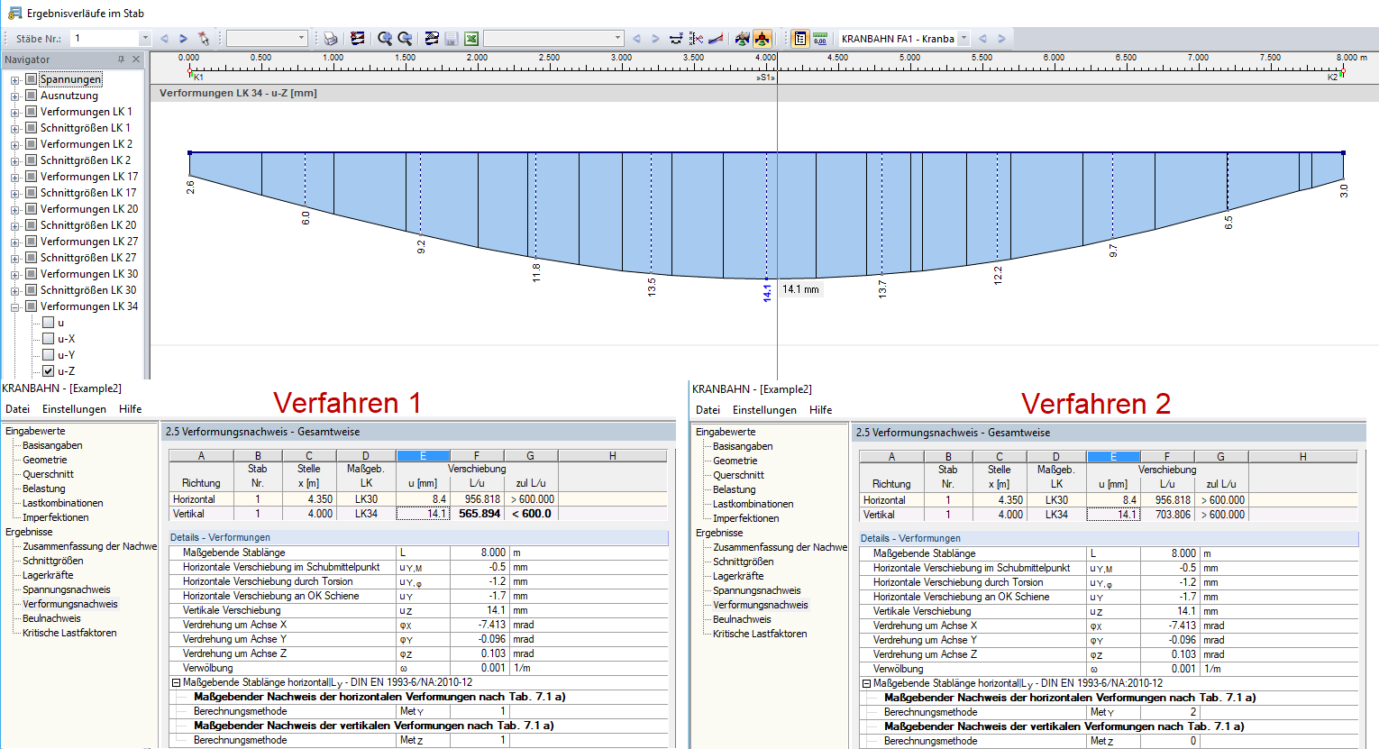Image resolution: width=1379 pixels, height=749 pixels.
Task: Click the Ergebnisverläufe im Stab window icon
Action: click(14, 14)
